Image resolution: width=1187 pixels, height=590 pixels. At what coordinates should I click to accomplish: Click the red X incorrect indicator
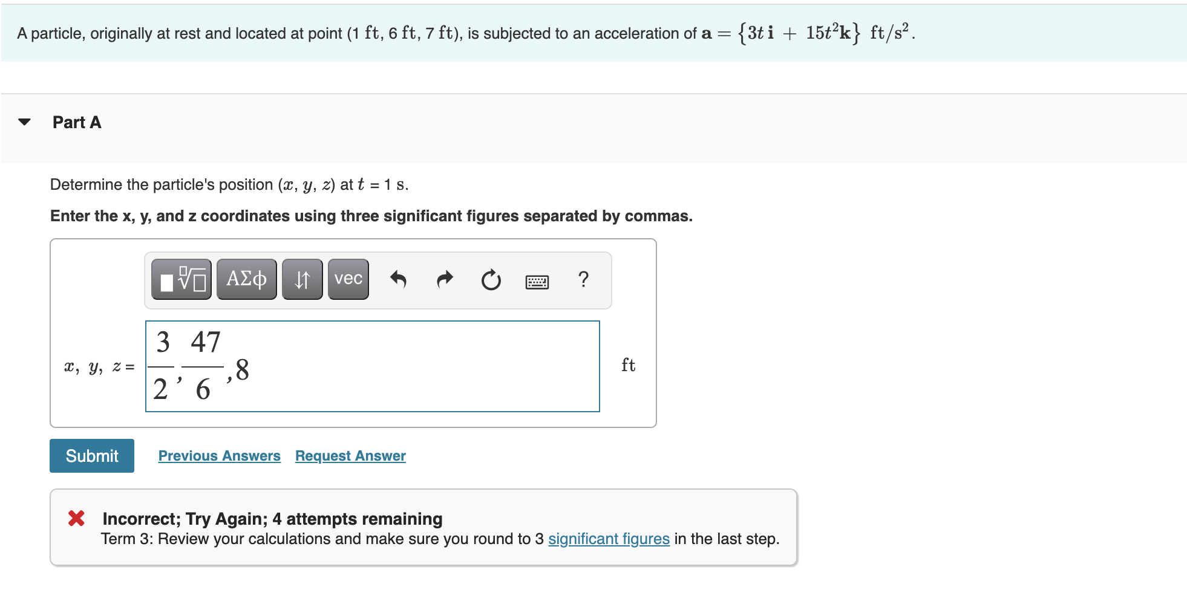click(x=77, y=518)
